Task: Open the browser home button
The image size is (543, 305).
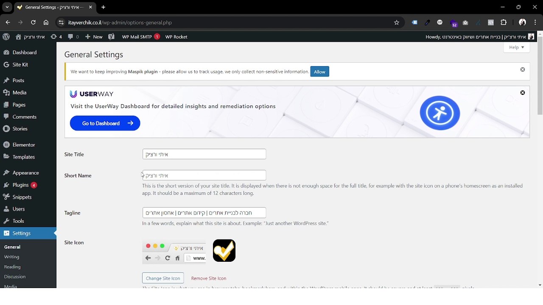Action: [x=46, y=22]
